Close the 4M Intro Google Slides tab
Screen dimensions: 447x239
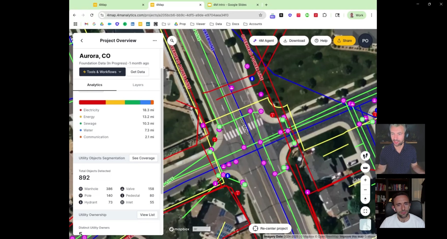258,5
